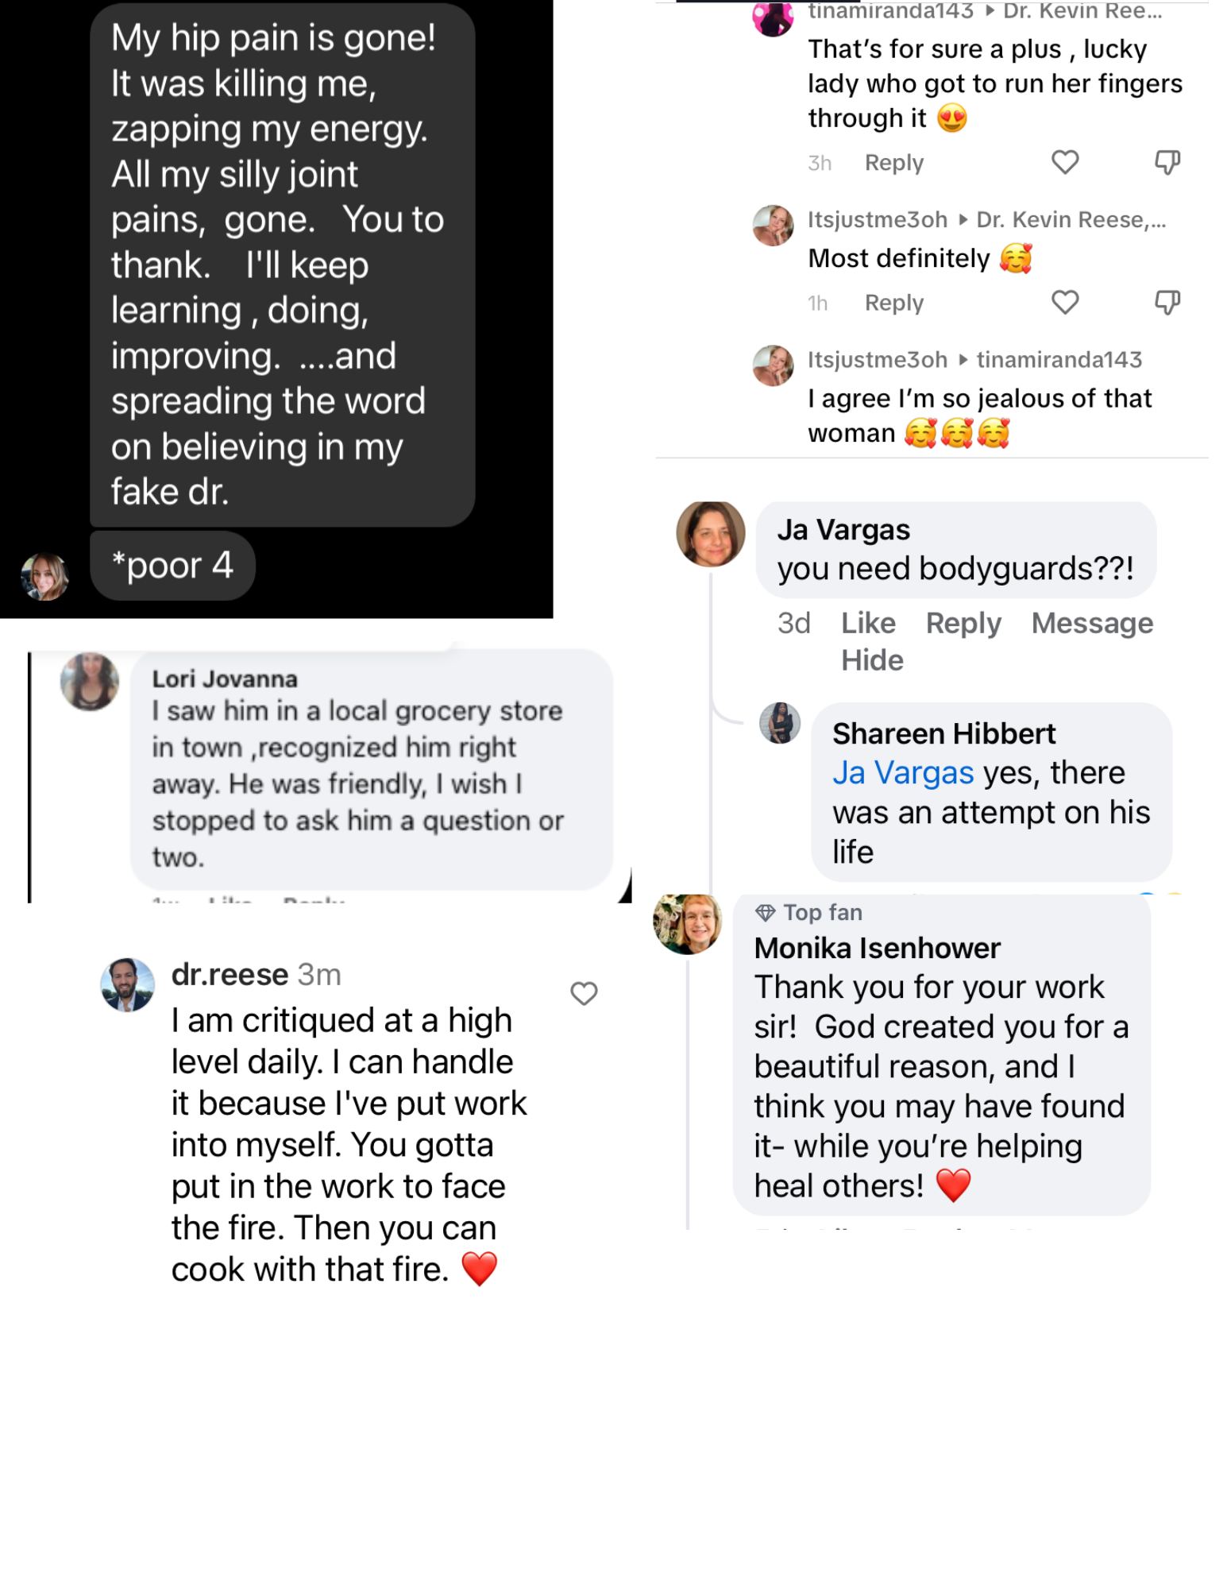Tap the Top fan badge icon
This screenshot has width=1227, height=1589.
click(765, 913)
